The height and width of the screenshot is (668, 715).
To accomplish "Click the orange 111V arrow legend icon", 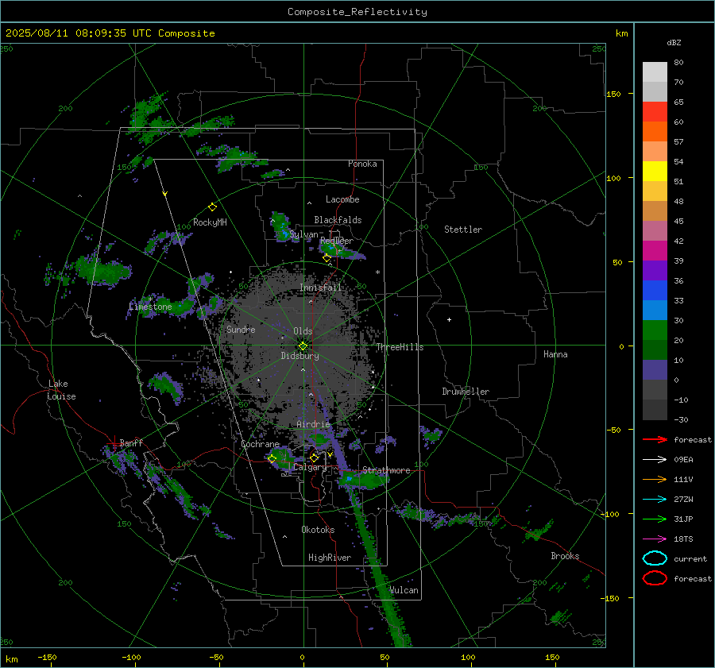I will 655,479.
